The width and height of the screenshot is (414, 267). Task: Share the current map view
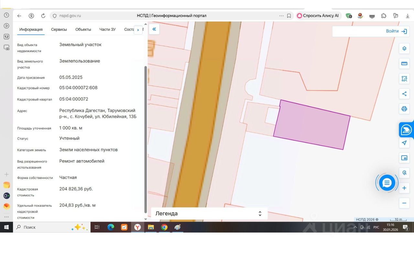pos(404,94)
